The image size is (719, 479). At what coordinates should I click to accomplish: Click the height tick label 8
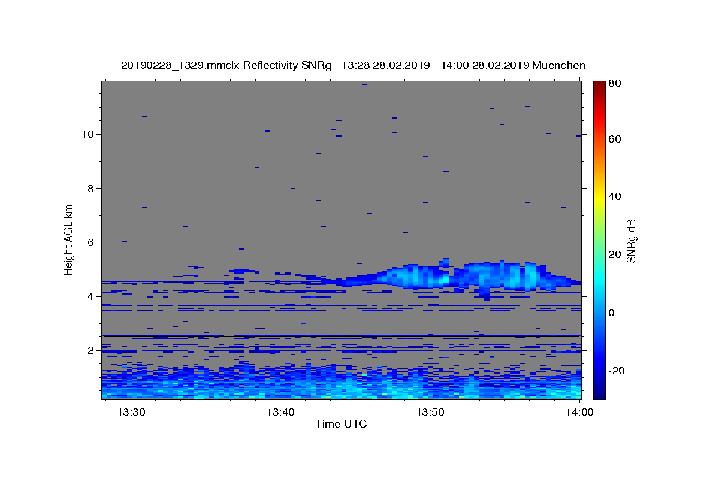coord(92,188)
